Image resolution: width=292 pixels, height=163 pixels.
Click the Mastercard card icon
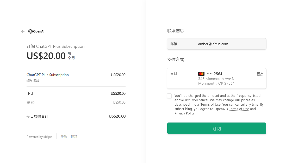click(x=201, y=74)
